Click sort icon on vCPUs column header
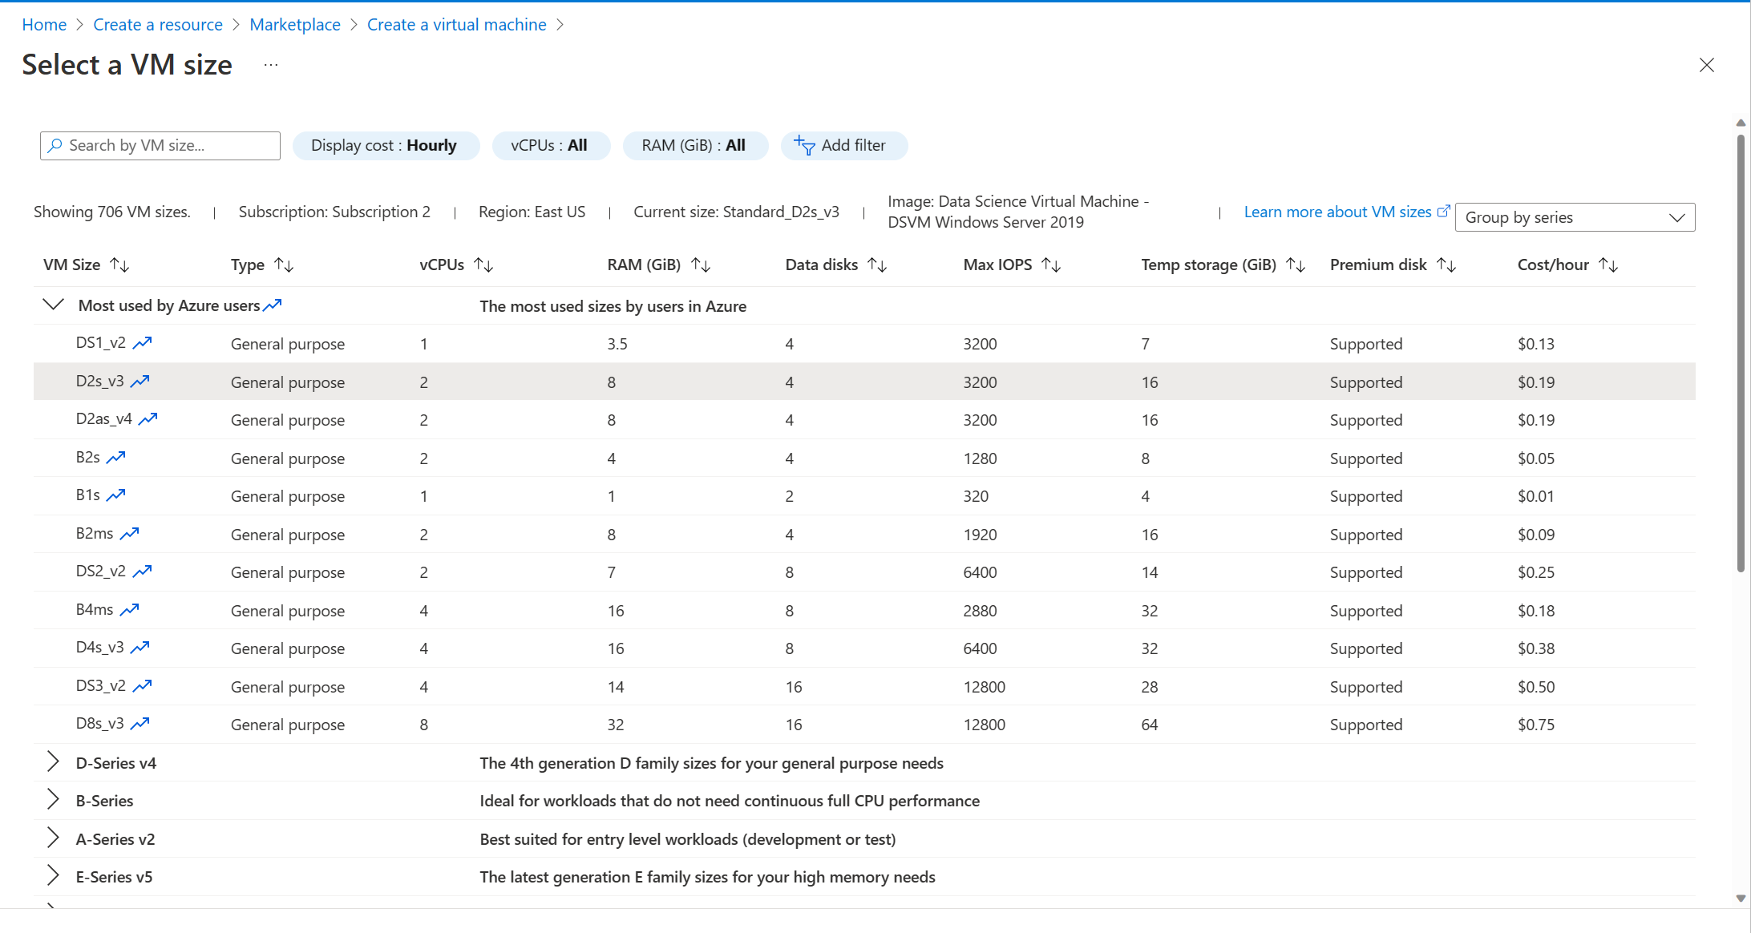Screen dimensions: 1751x933 [484, 264]
